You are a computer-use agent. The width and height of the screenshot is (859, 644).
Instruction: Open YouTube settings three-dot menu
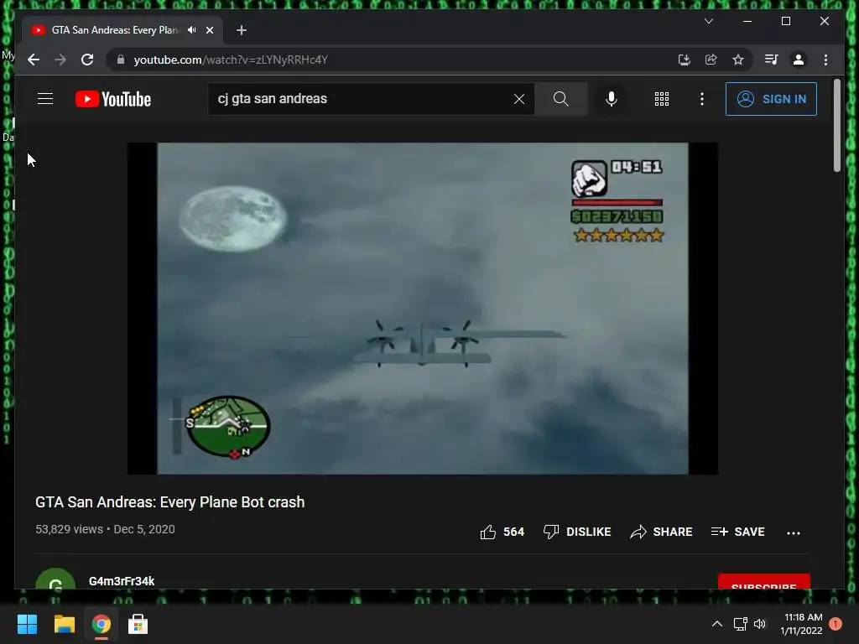pyautogui.click(x=702, y=99)
